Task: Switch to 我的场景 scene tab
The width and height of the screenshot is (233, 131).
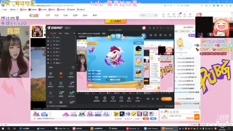Action: (x=53, y=33)
